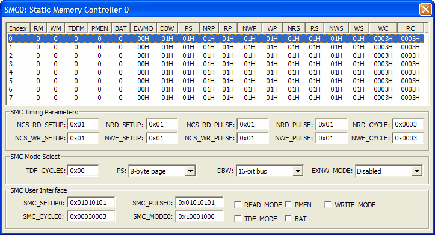Click the WS column header
Image resolution: width=435 pixels, height=235 pixels.
click(x=359, y=28)
